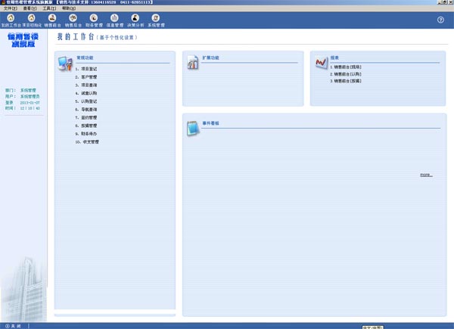Open report 1. 销售前台 [现场]

tap(346, 67)
